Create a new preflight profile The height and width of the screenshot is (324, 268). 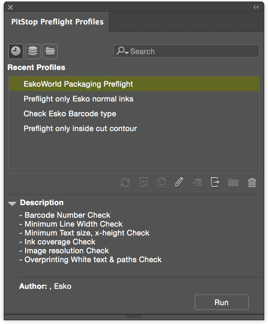(x=143, y=183)
